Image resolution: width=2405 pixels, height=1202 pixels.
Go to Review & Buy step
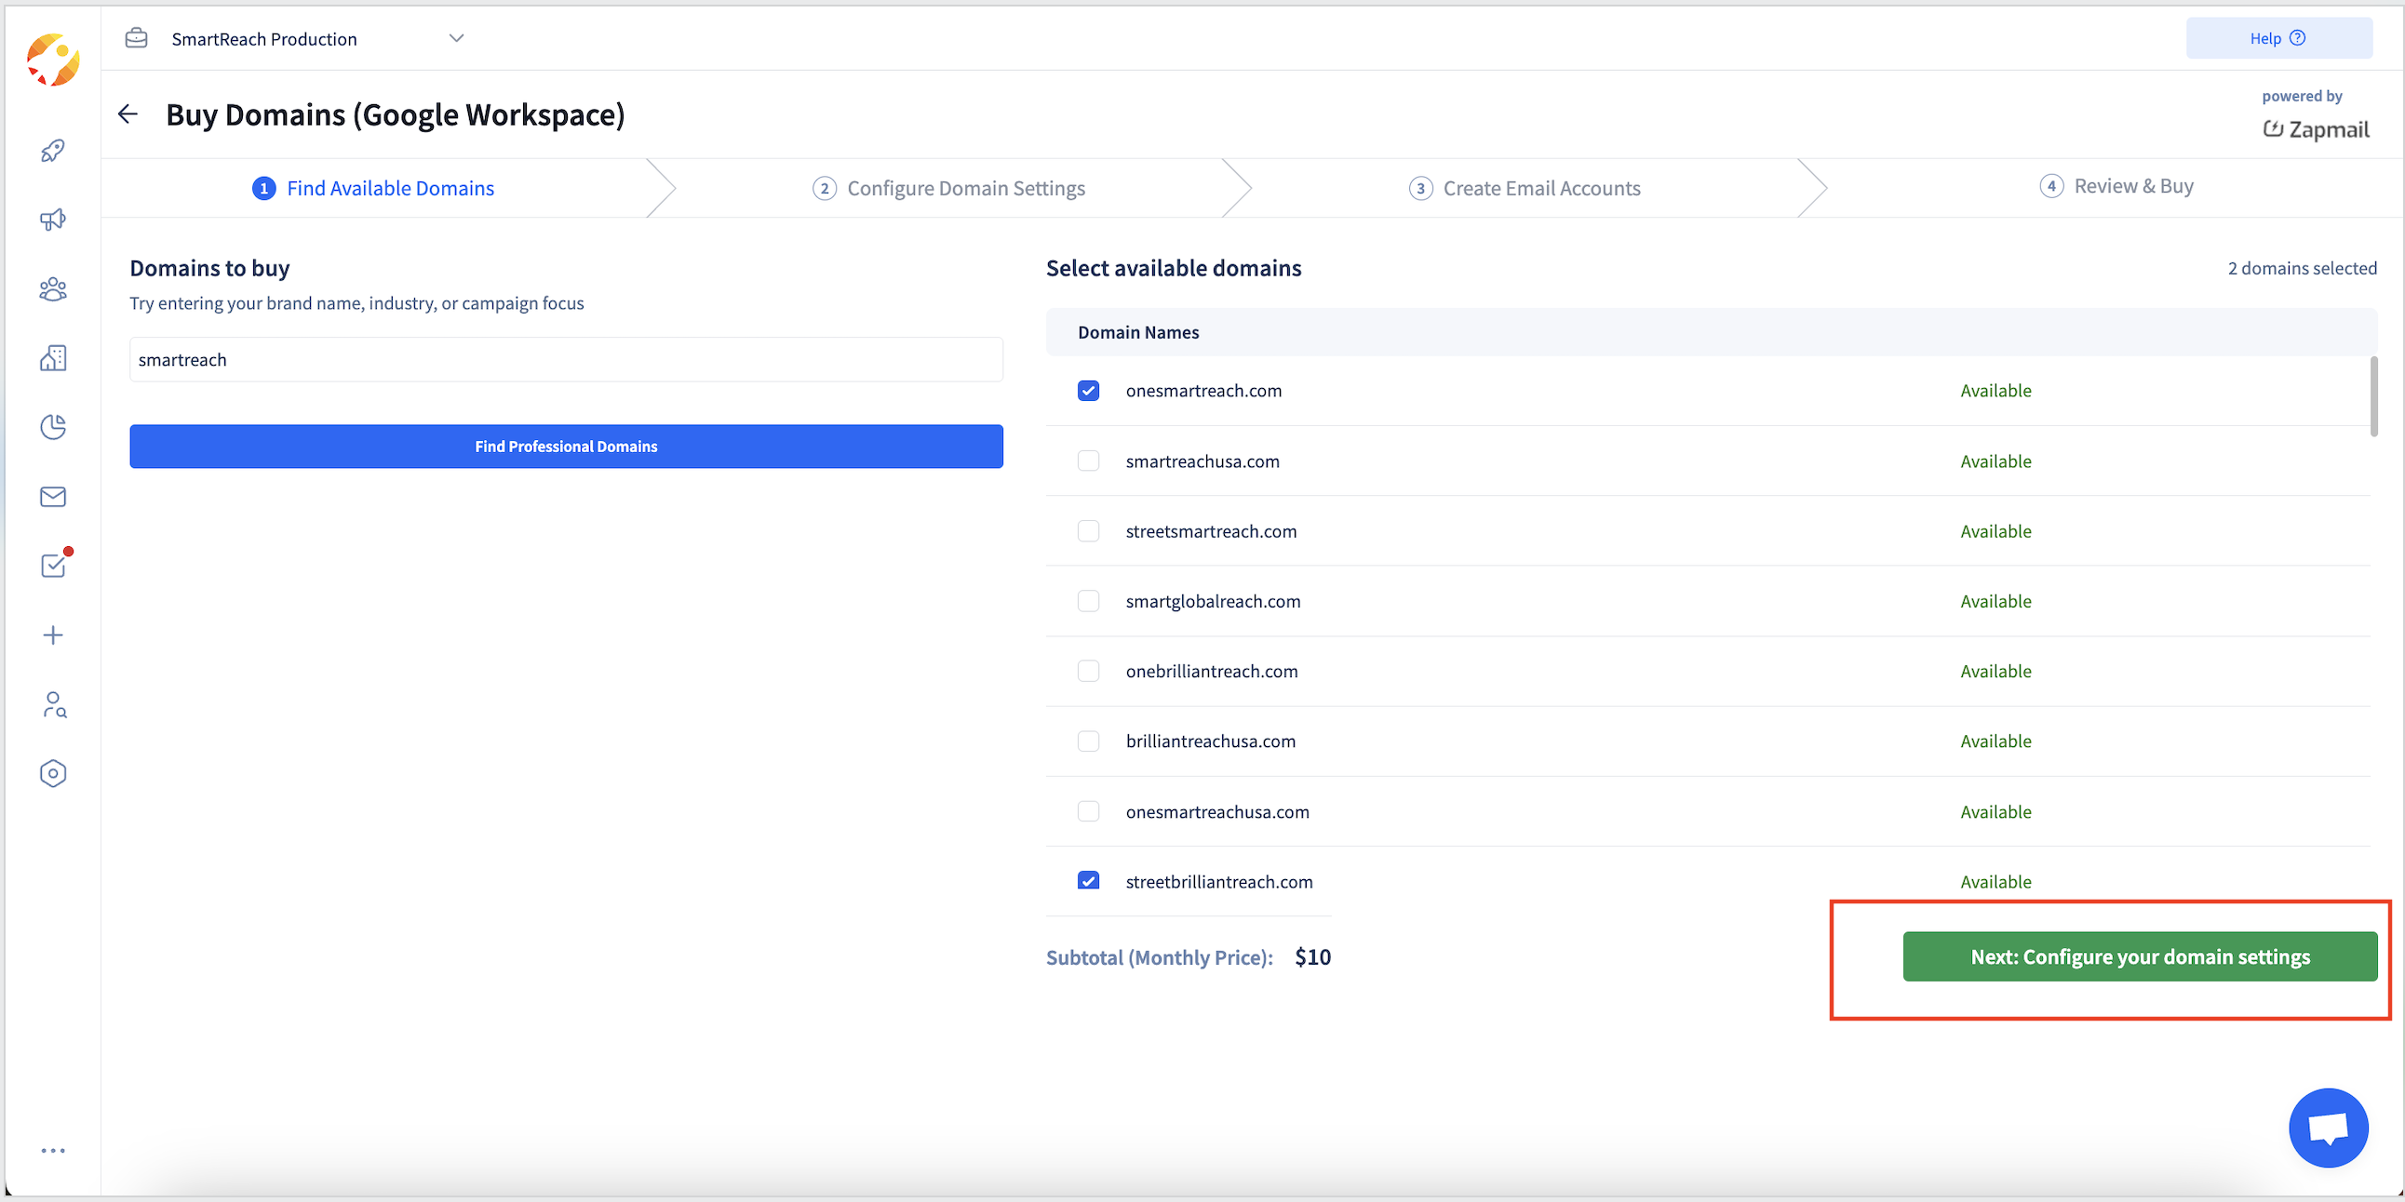coord(2133,187)
